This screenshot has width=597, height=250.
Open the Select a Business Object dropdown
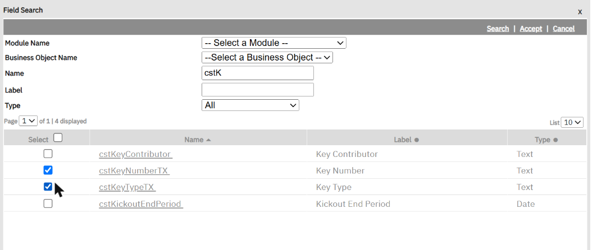coord(267,57)
